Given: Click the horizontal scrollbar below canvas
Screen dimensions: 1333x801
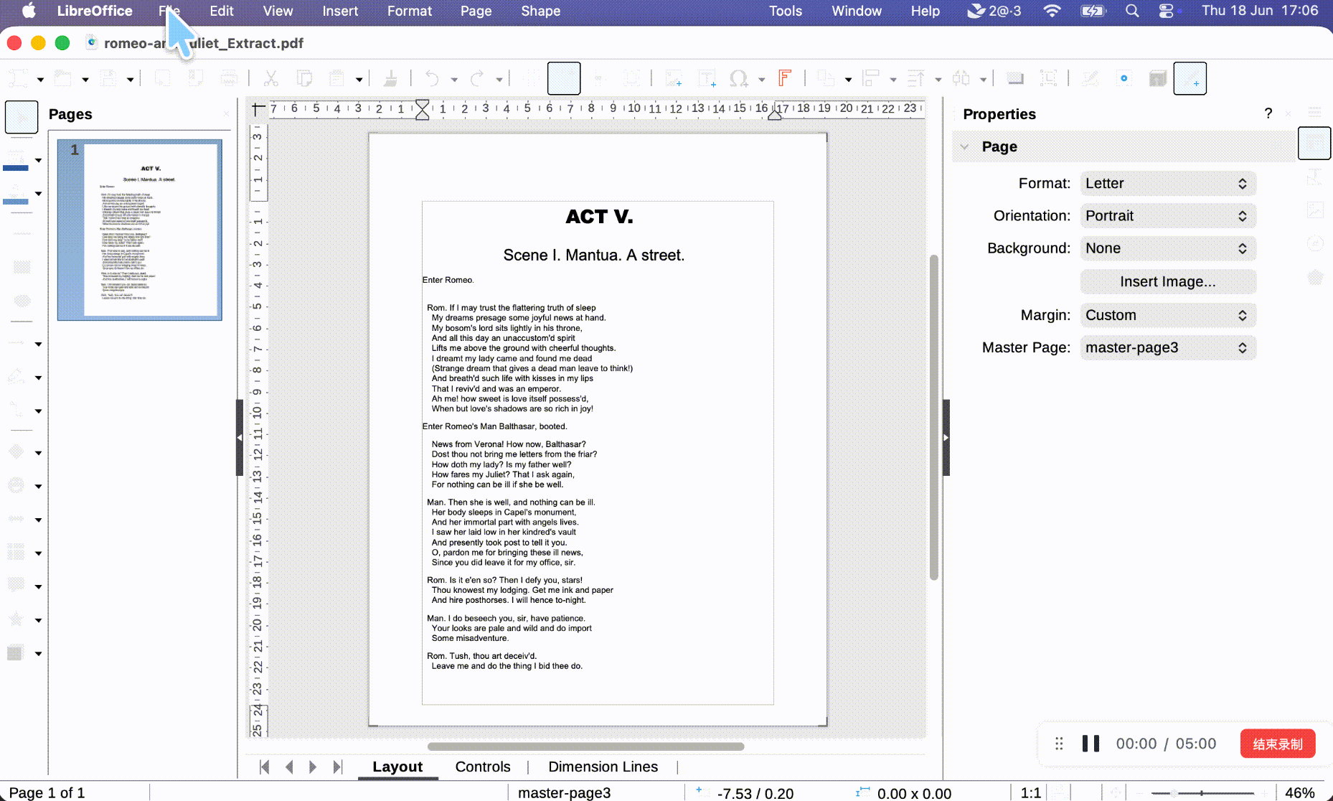Looking at the screenshot, I should [585, 746].
